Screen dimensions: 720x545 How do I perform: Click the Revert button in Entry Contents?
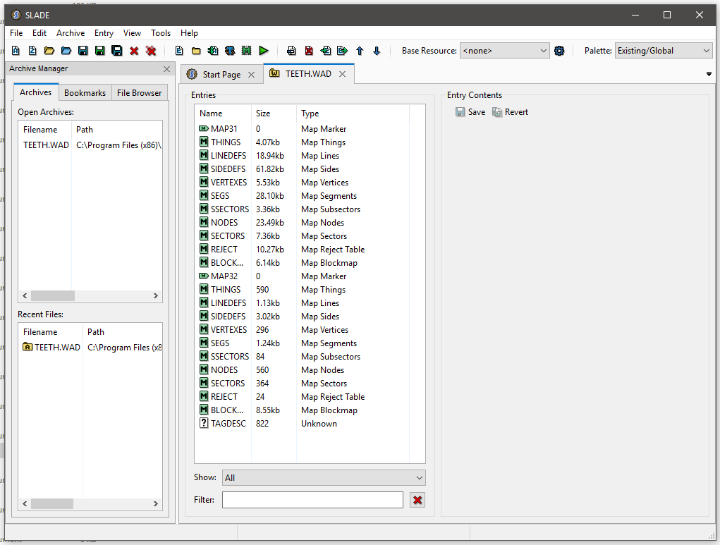tap(510, 112)
